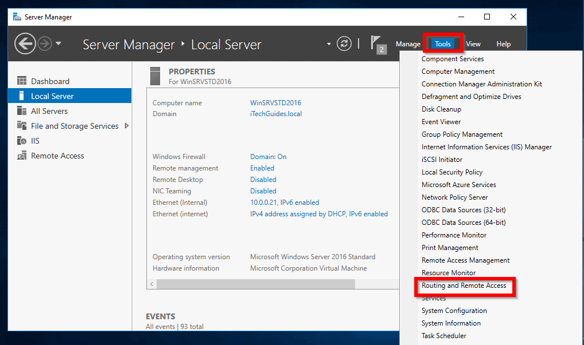Select Event Viewer in Tools menu
Viewport: 584px width, 345px height.
(441, 122)
